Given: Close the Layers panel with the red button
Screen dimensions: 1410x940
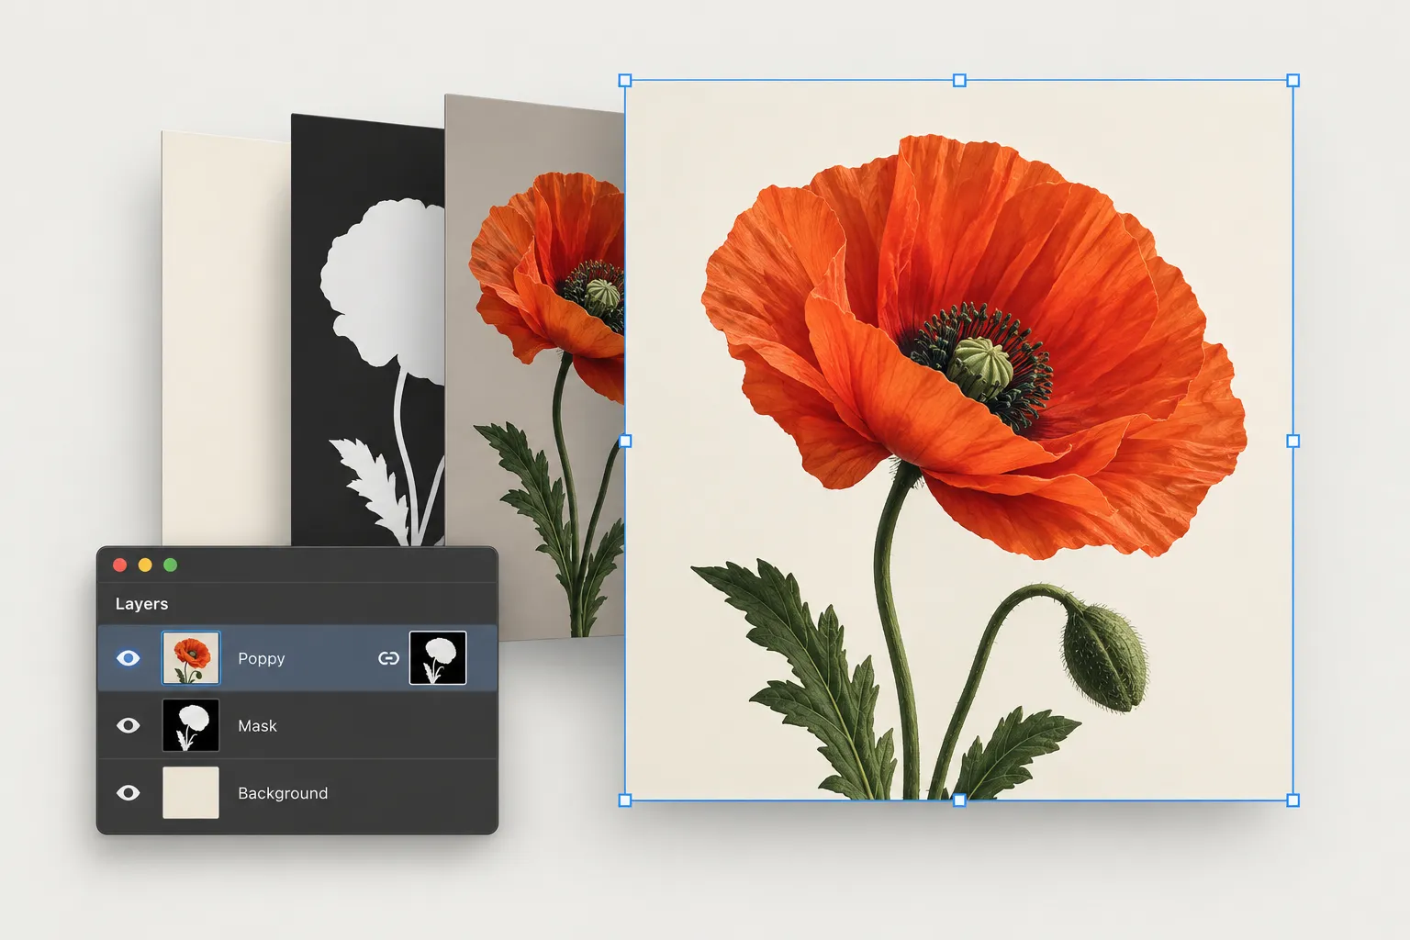Looking at the screenshot, I should [x=119, y=565].
